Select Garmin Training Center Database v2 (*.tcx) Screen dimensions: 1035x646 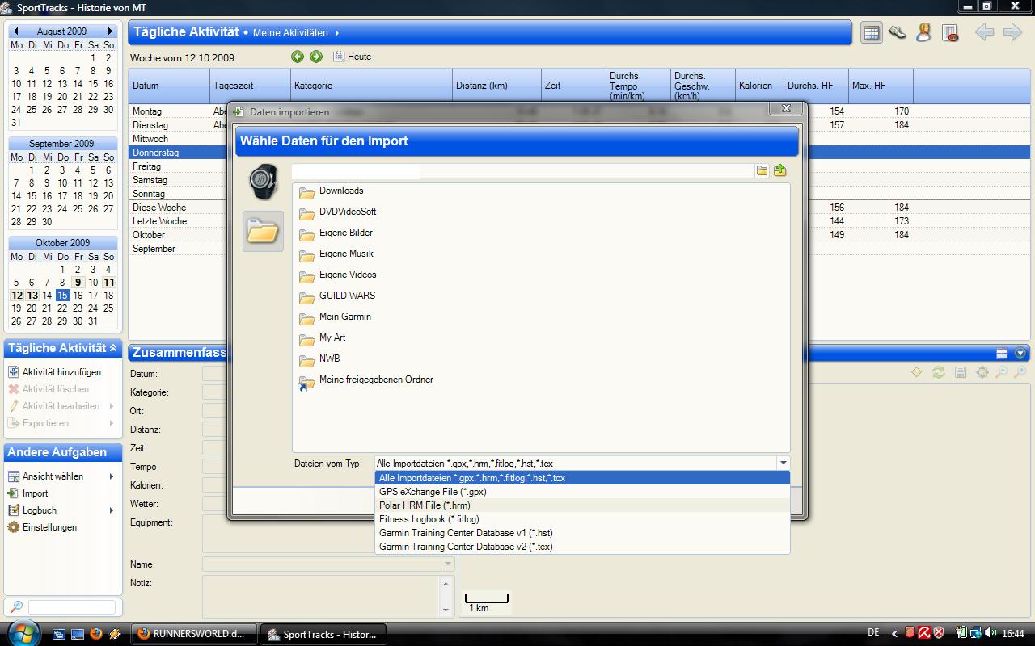coord(466,547)
